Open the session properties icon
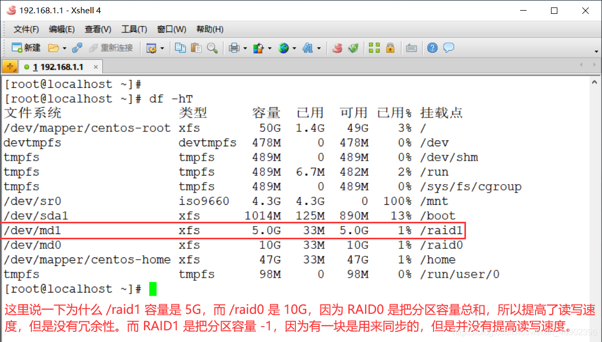The image size is (602, 342). [151, 48]
